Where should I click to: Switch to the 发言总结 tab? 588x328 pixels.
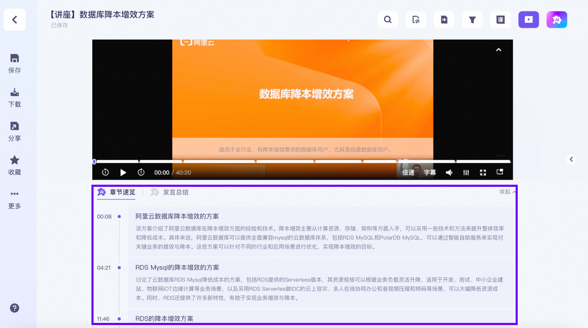[x=175, y=192]
